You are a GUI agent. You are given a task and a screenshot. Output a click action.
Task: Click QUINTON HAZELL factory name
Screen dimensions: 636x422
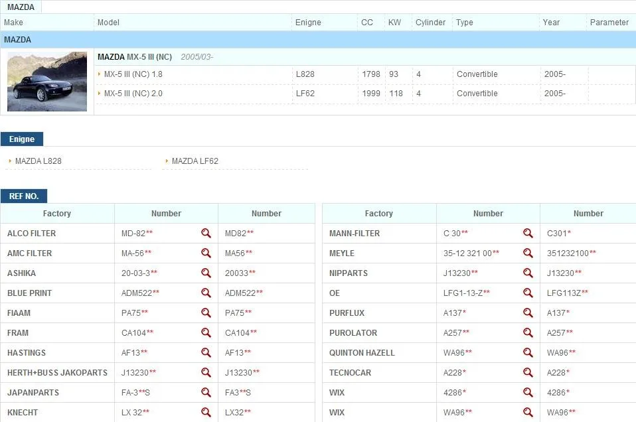click(x=362, y=353)
